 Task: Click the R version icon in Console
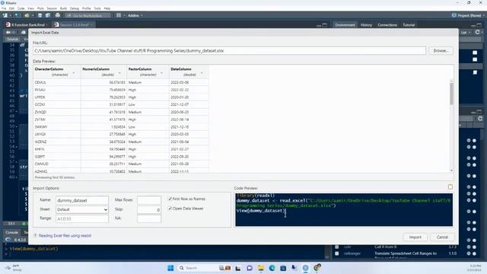[x=8, y=240]
